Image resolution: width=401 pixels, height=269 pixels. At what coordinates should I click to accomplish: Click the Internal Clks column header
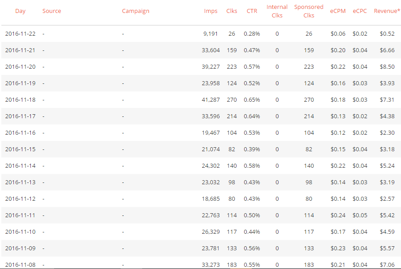coord(277,11)
